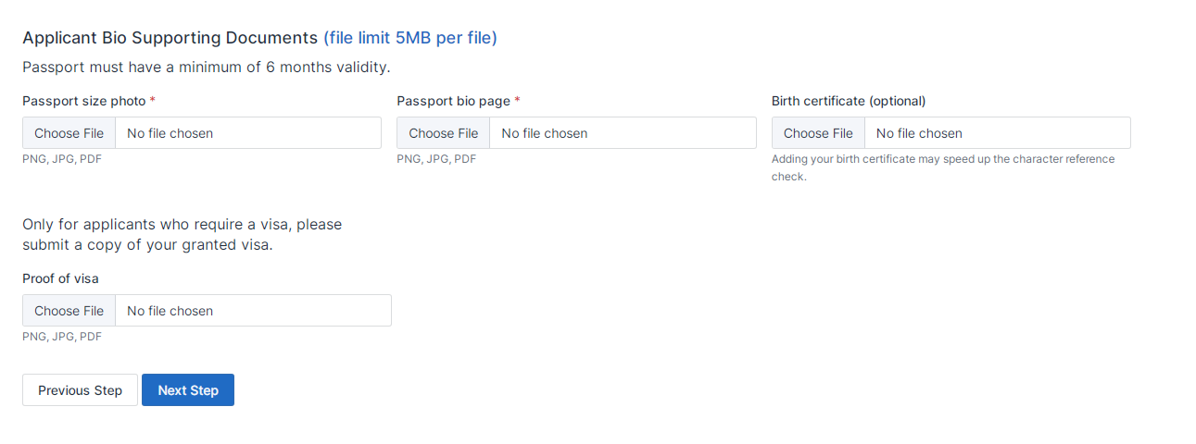Click the 'Proof of visa' field label

click(x=60, y=278)
